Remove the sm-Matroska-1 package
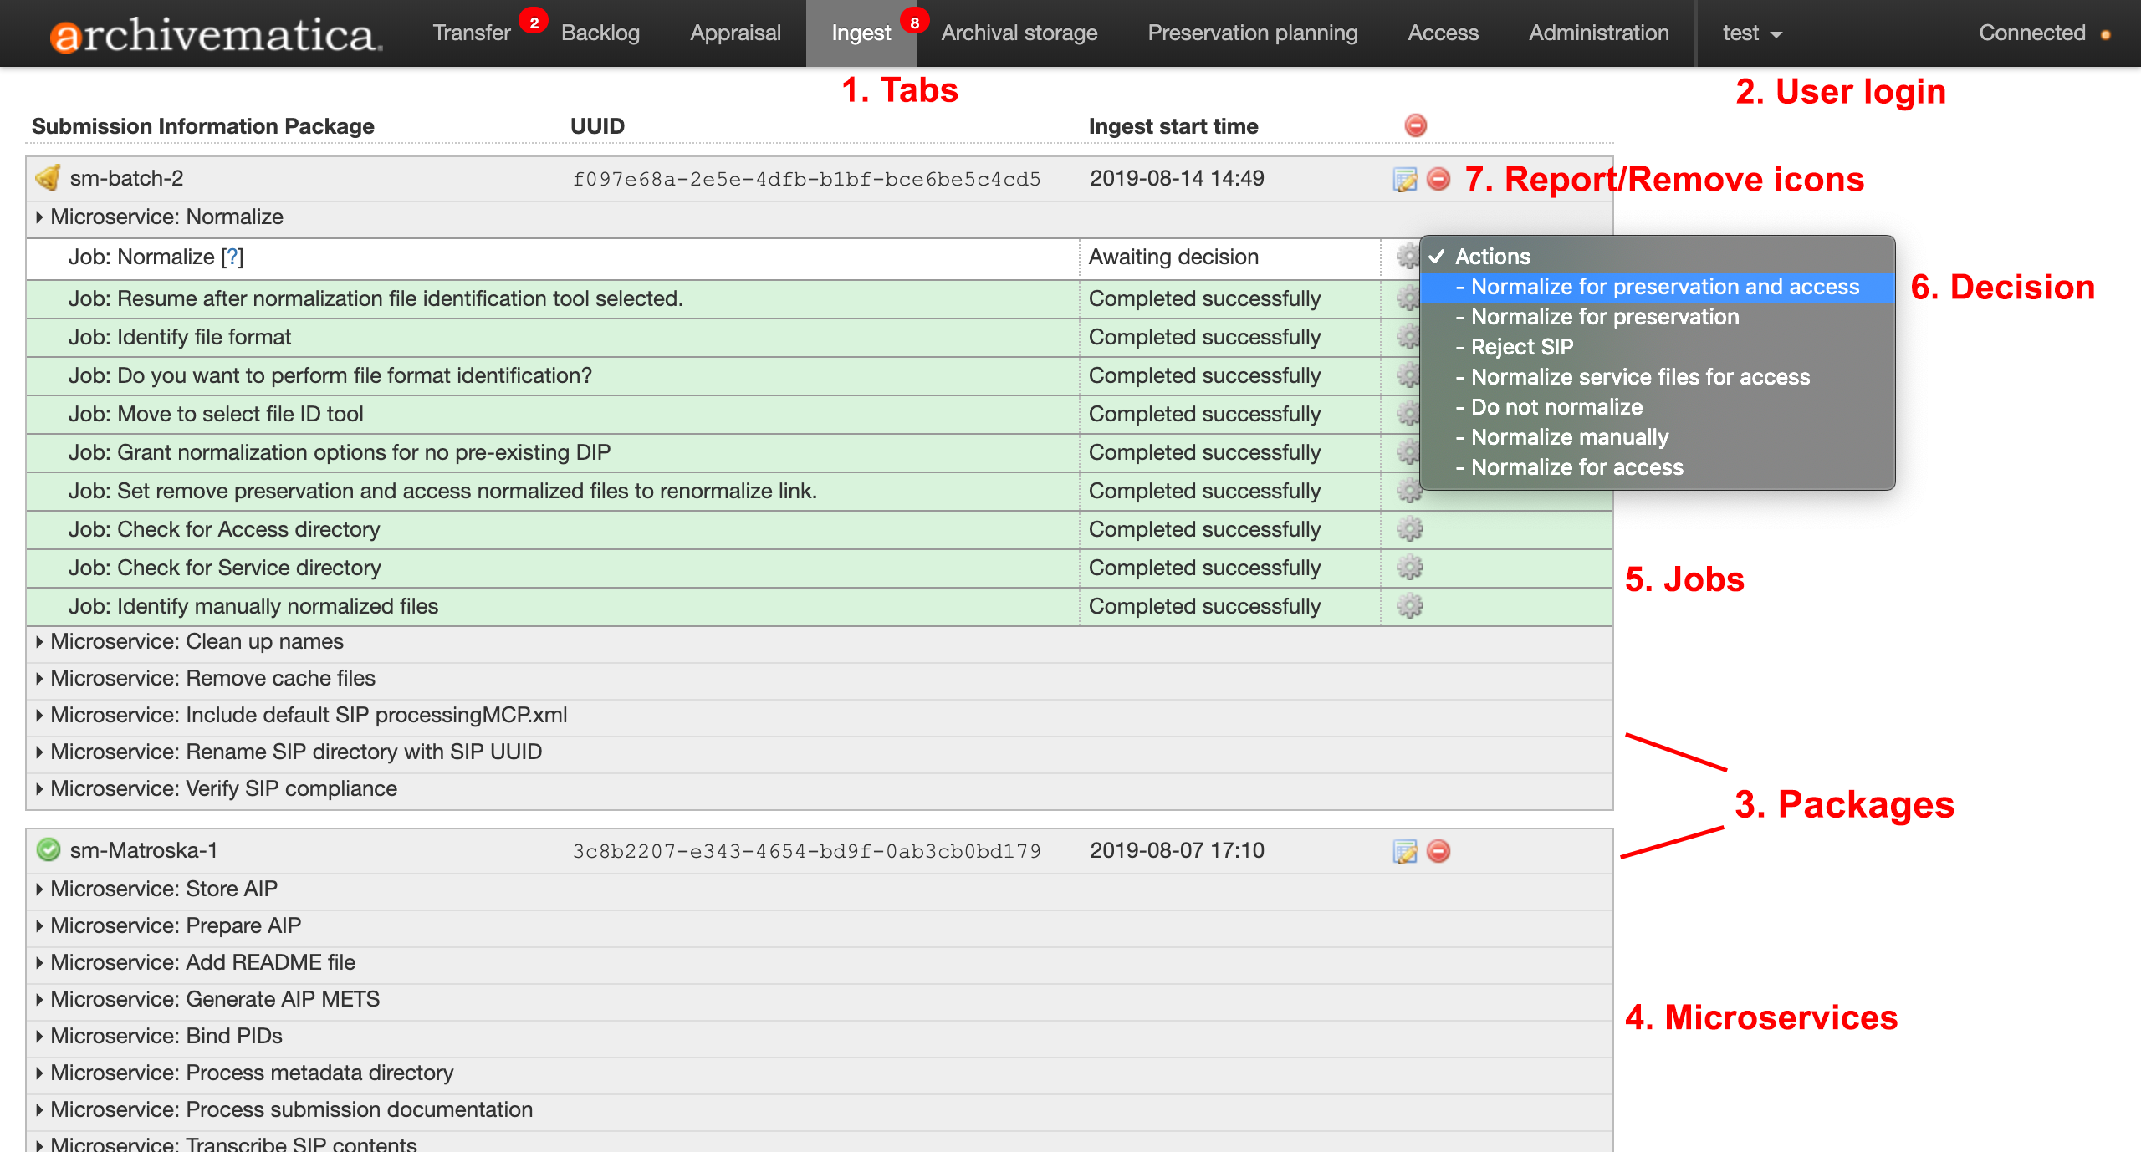Screen dimensions: 2141x1152 click(x=1438, y=851)
